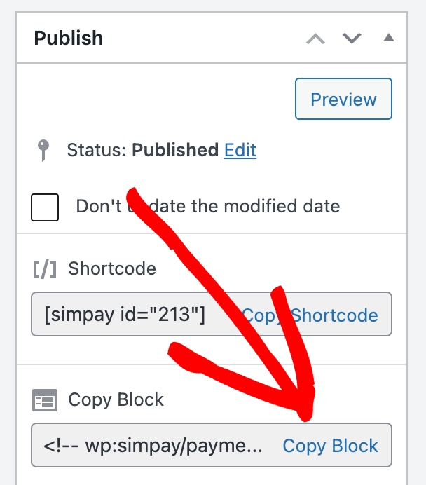Edit the Published status
The image size is (426, 485).
240,150
